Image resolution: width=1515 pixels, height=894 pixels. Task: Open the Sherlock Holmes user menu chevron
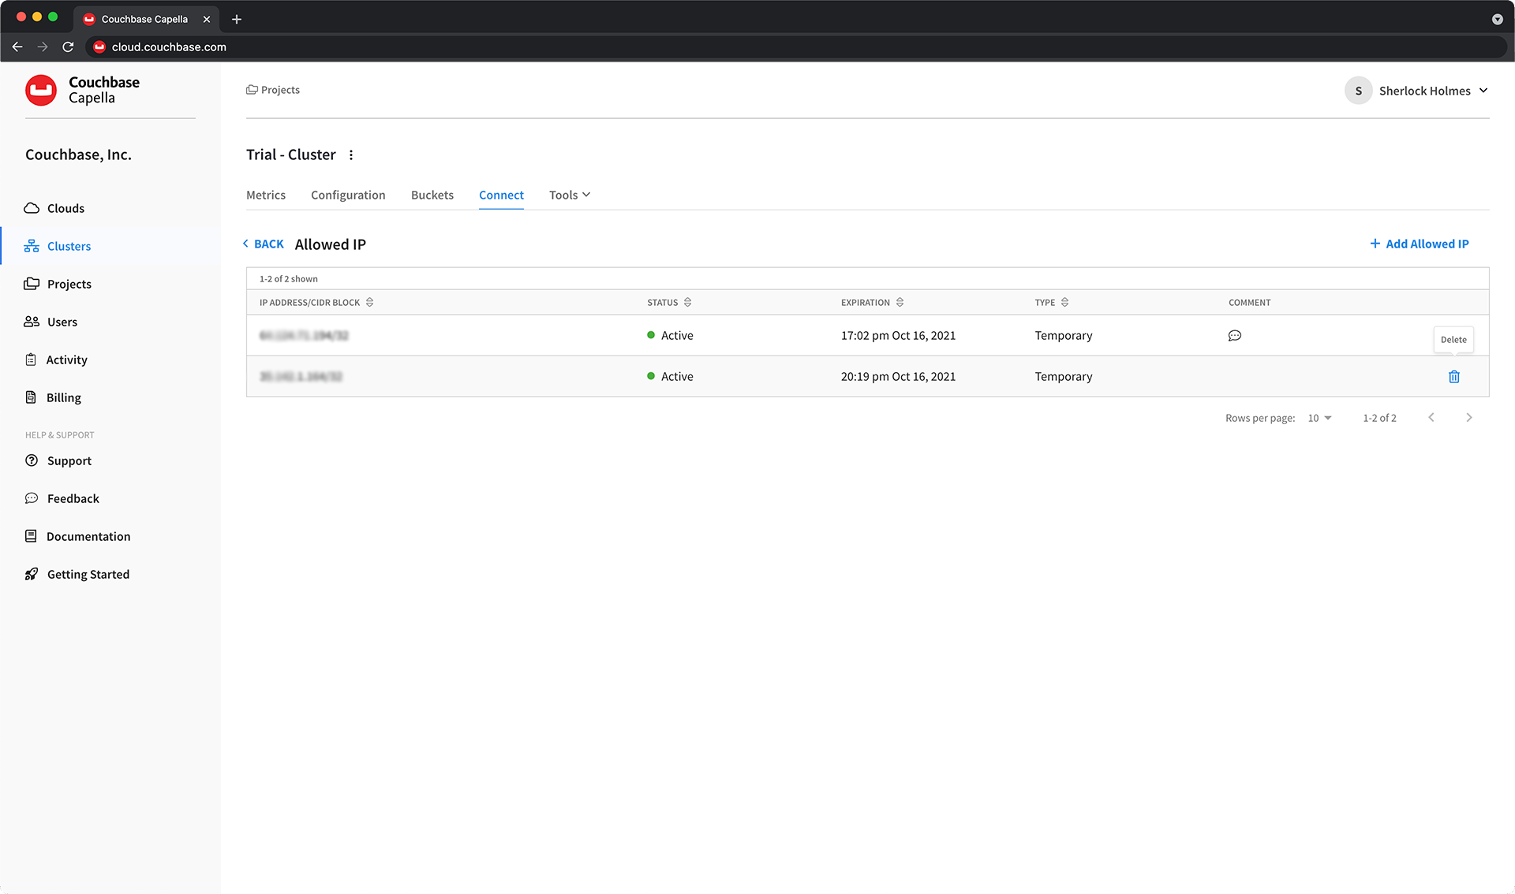click(x=1483, y=91)
